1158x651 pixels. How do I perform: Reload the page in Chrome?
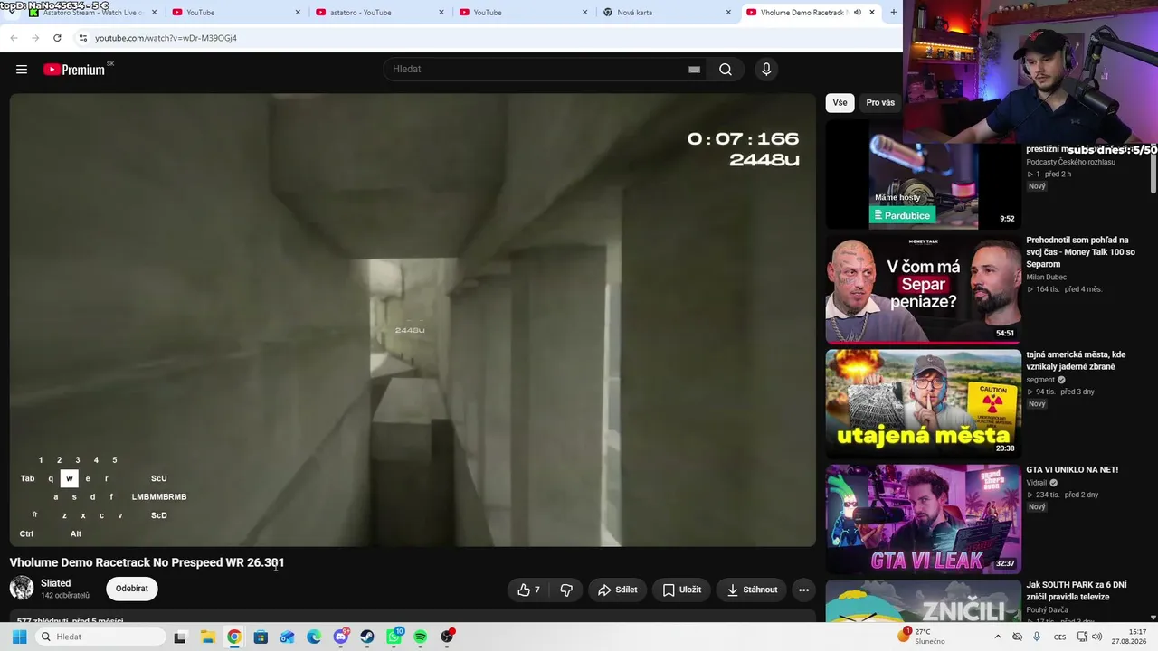(x=57, y=38)
